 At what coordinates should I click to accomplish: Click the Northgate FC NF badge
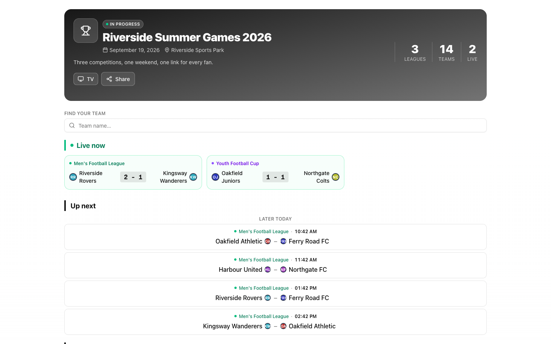coord(284,269)
